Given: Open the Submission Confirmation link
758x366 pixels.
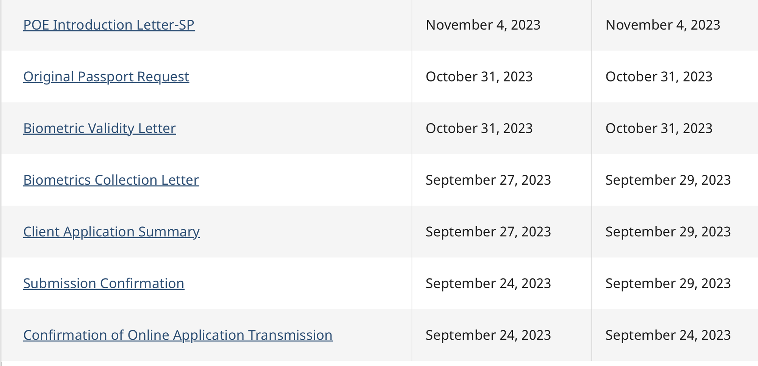Looking at the screenshot, I should point(104,284).
